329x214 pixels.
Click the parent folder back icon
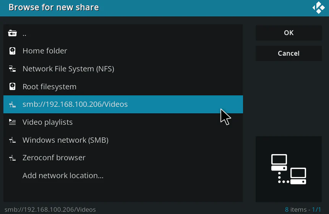pos(13,33)
